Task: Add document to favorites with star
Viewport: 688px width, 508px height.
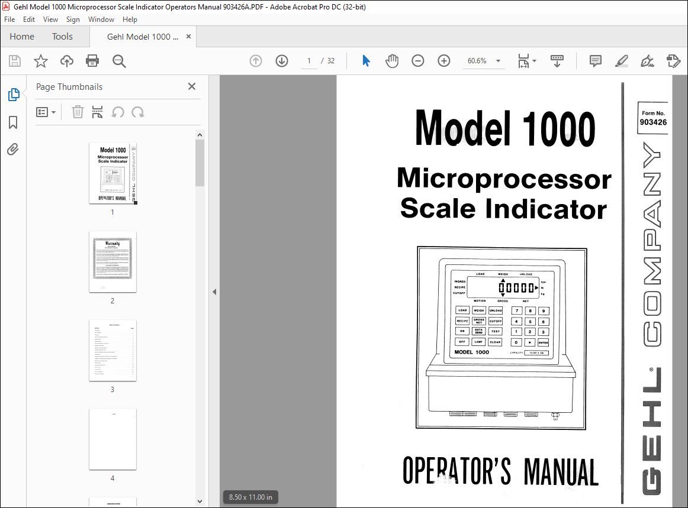Action: 40,60
